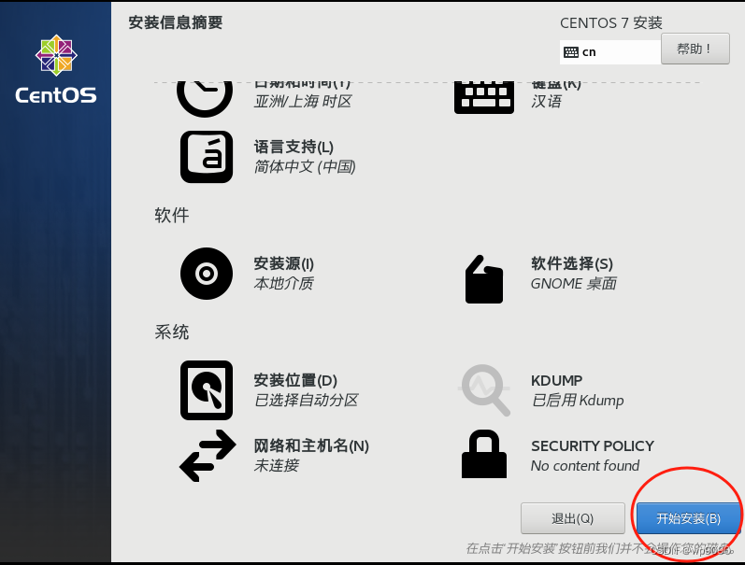The width and height of the screenshot is (745, 565).
Task: Click the language support á icon
Action: (x=207, y=157)
